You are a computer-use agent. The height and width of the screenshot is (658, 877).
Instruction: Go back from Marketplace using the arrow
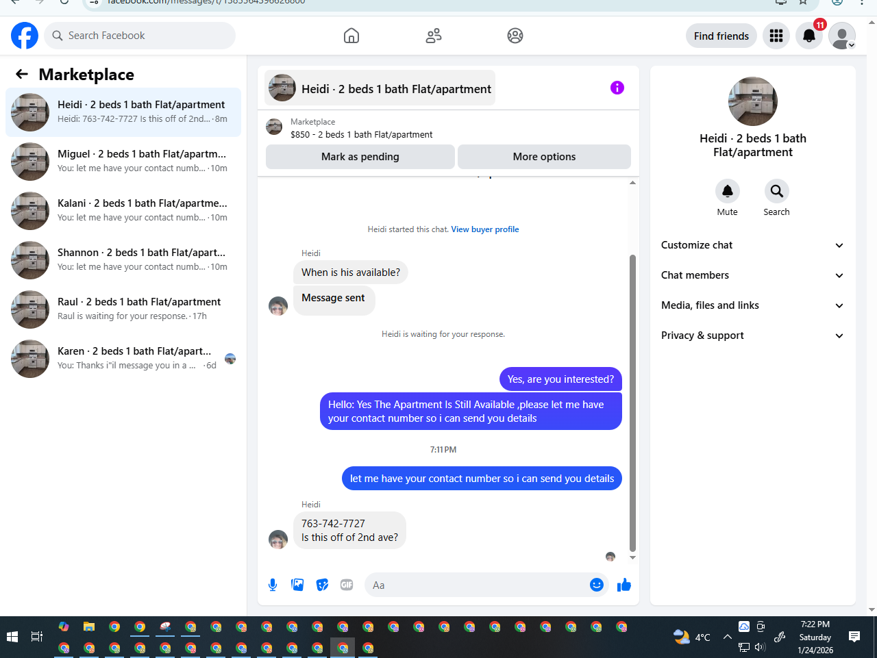click(22, 74)
